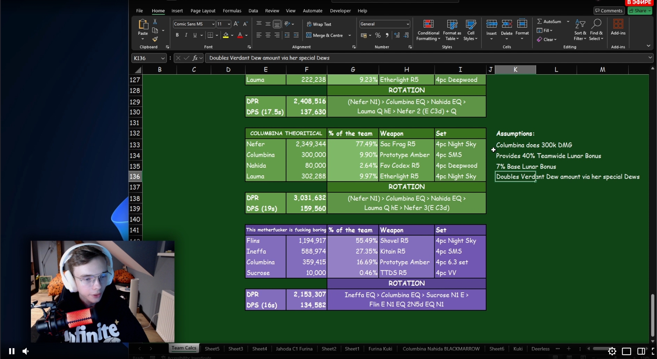Toggle Bold formatting
This screenshot has width=657, height=359.
pyautogui.click(x=177, y=35)
